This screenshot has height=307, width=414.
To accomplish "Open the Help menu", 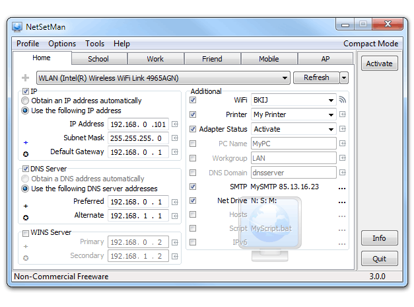I will 121,44.
